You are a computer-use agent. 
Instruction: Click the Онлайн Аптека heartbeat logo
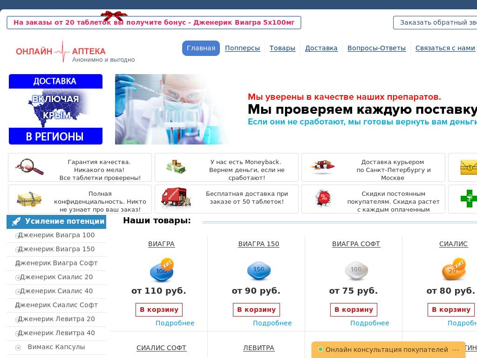click(x=62, y=51)
